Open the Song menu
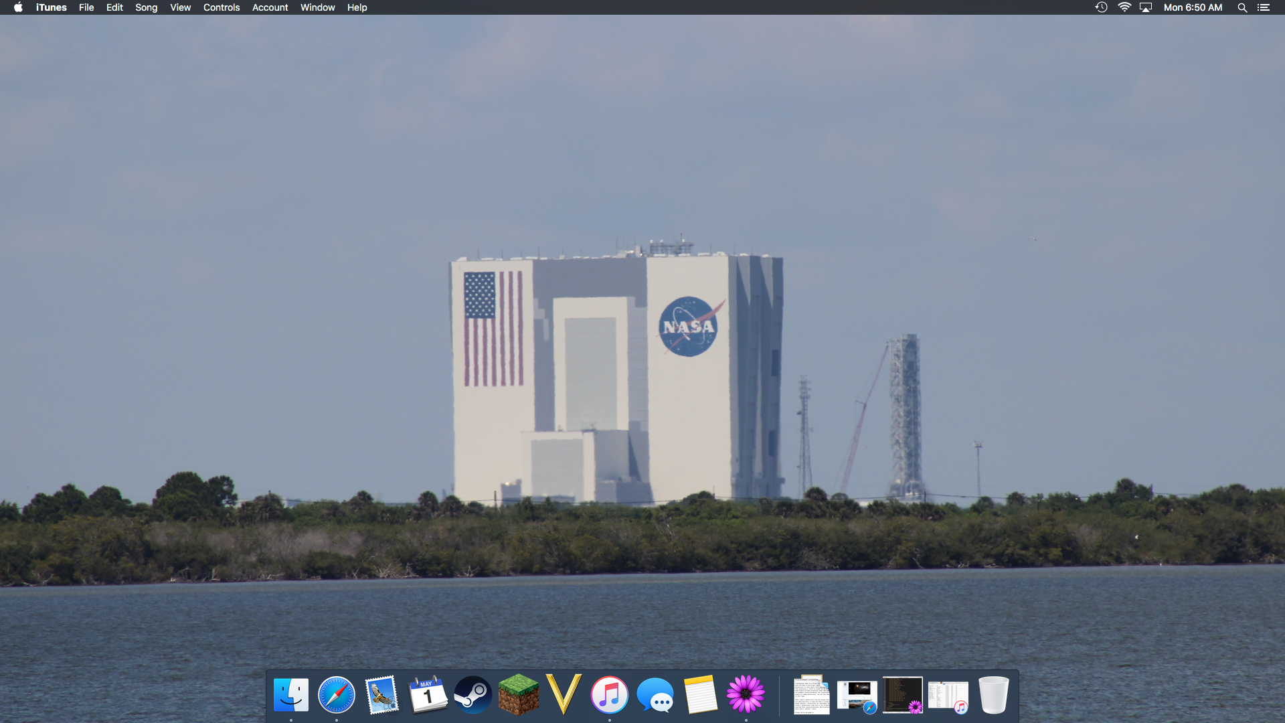 click(x=146, y=7)
